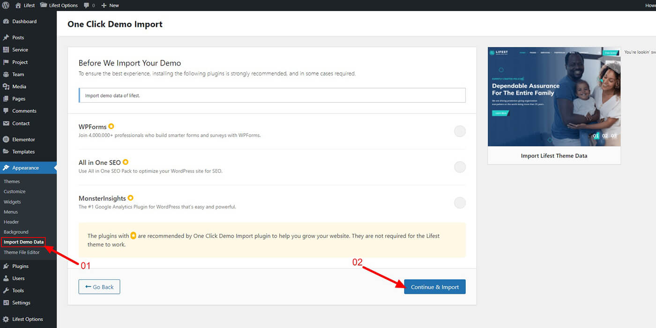Click the Pages icon in sidebar
The image size is (656, 328).
click(6, 99)
